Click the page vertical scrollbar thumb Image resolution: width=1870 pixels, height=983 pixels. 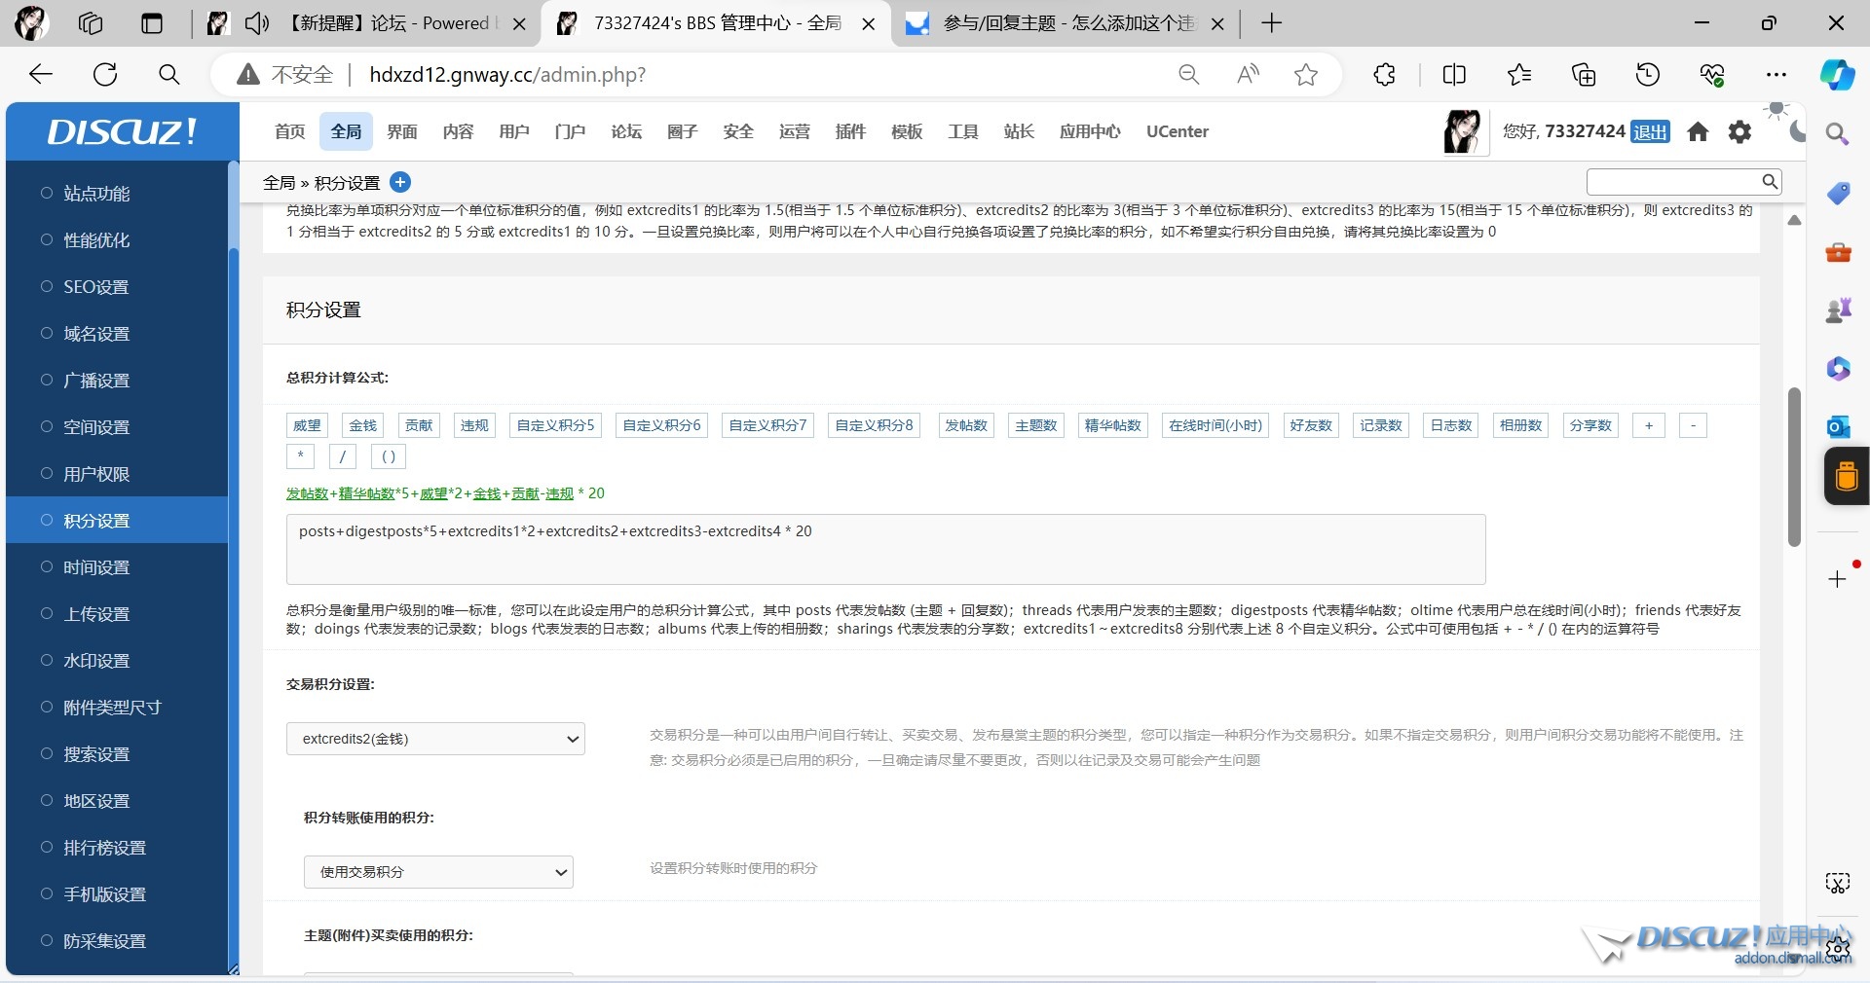click(x=1794, y=467)
